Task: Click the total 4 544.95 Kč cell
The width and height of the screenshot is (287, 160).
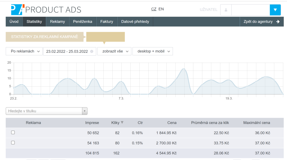Action: pos(166,153)
